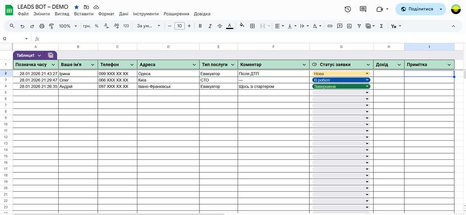Open the font family dropdown
Screen dimensions: 466x215
(x=148, y=26)
